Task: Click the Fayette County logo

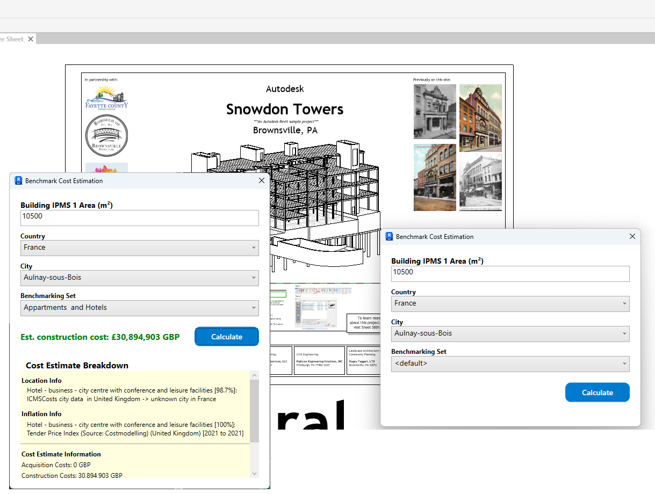Action: coord(106,97)
